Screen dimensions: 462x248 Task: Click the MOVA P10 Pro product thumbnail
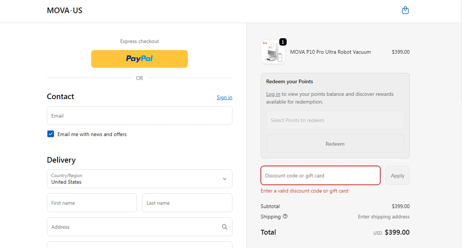point(273,52)
